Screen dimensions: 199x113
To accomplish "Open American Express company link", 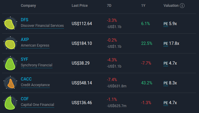I will click(x=35, y=45).
